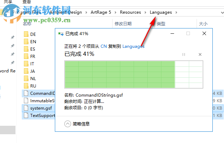Expand chevron after Ambient Design
This screenshot has width=224, height=143.
(x=86, y=12)
